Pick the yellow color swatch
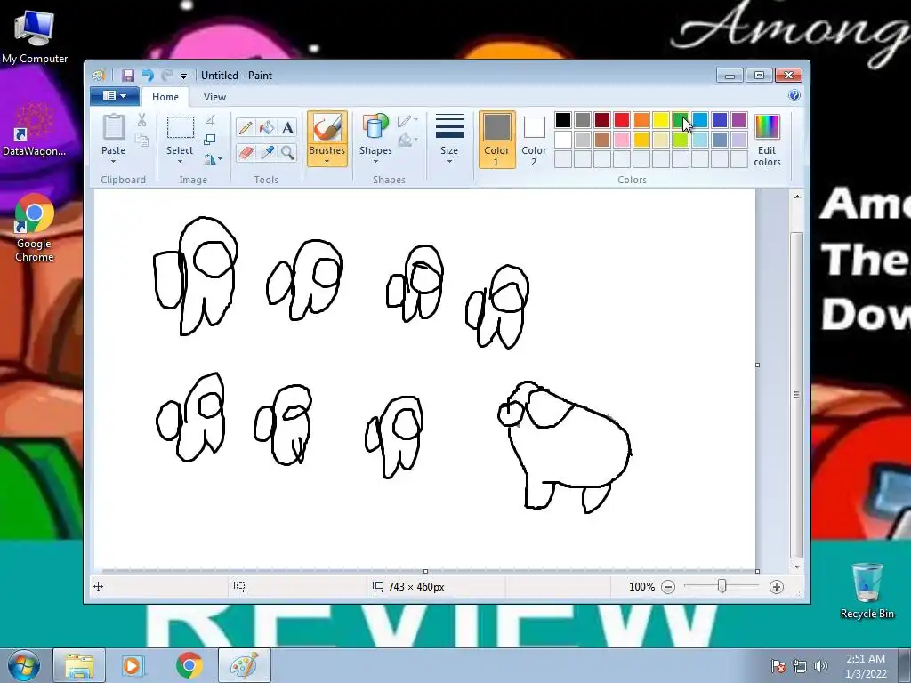911x683 pixels. (x=661, y=120)
